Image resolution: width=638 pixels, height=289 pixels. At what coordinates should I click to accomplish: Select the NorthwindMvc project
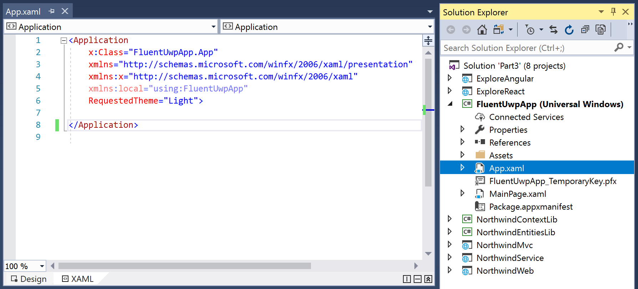click(x=505, y=245)
